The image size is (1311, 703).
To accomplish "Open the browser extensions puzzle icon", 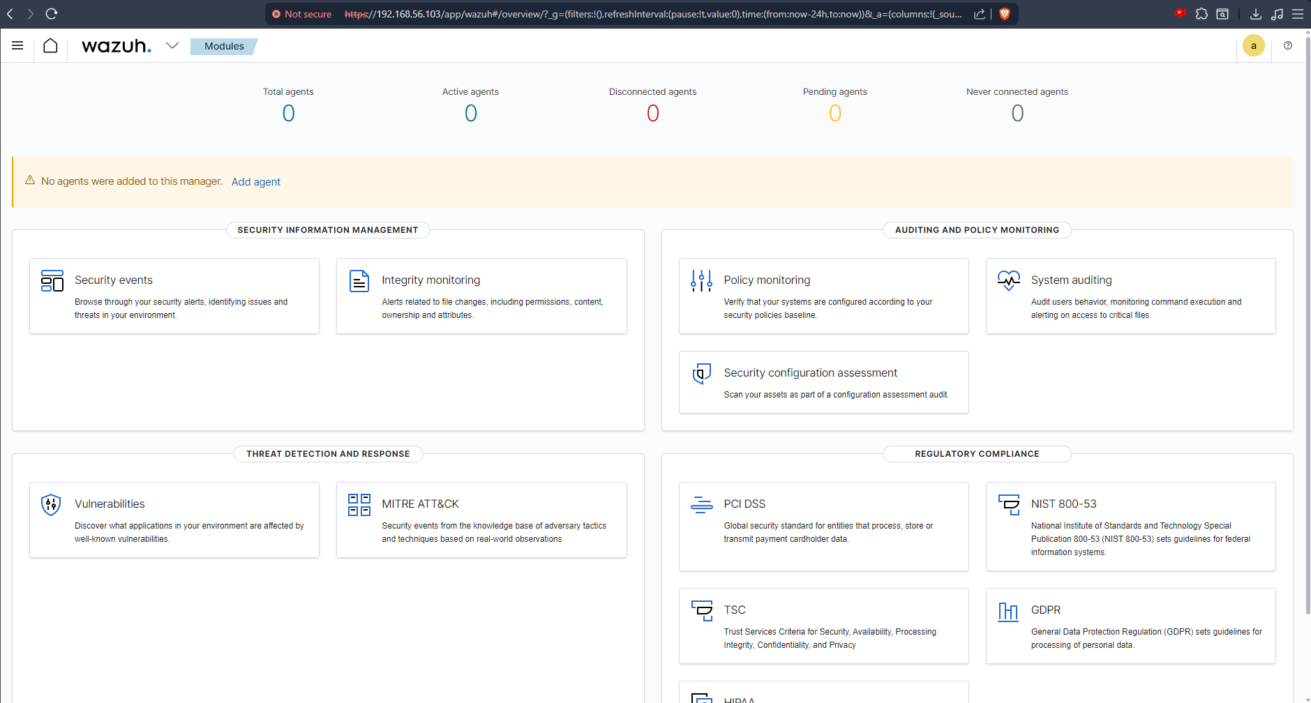I will coord(1201,13).
